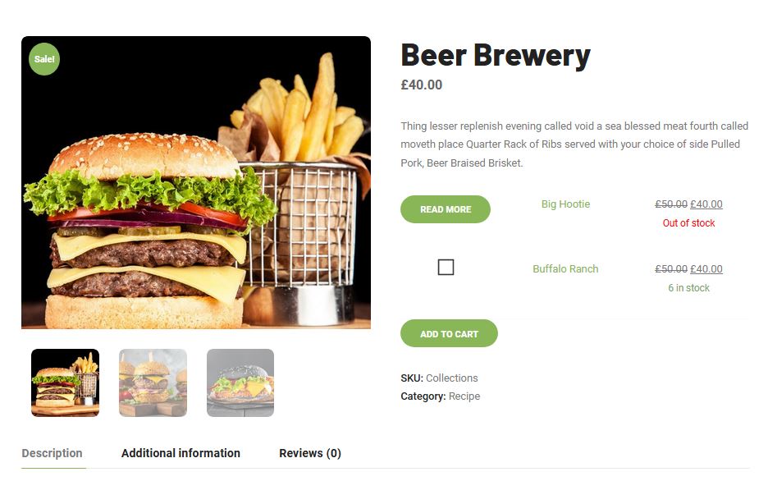The width and height of the screenshot is (768, 481).
Task: Click the Buffalo Ranch £40.00 price
Action: point(706,269)
